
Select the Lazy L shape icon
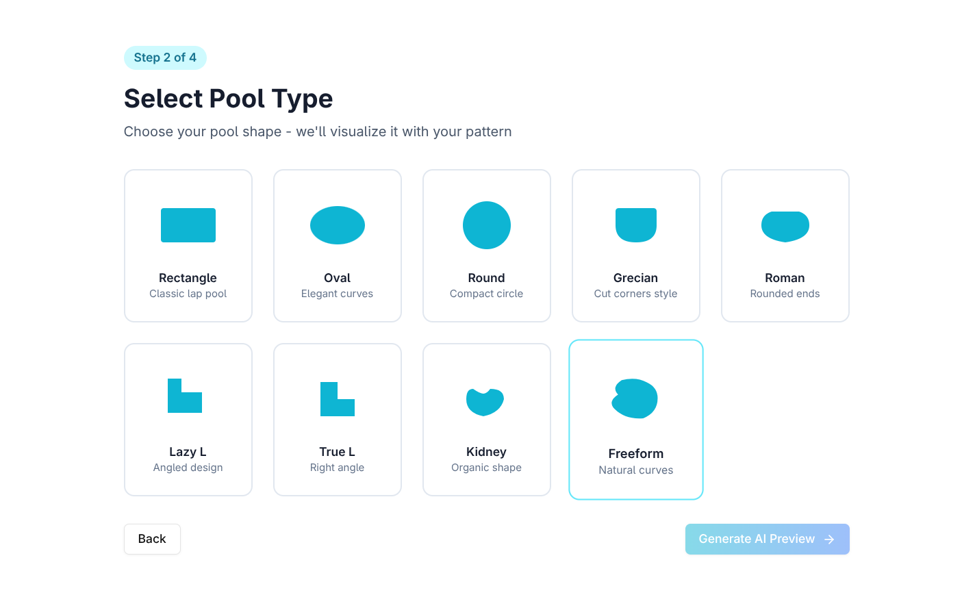click(185, 396)
